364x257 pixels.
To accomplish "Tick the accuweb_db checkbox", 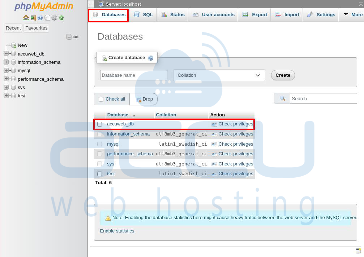I will 100,124.
